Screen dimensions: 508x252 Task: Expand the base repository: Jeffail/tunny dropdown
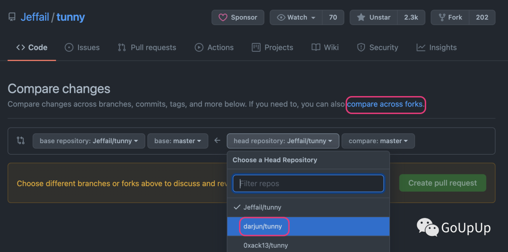[x=89, y=141]
